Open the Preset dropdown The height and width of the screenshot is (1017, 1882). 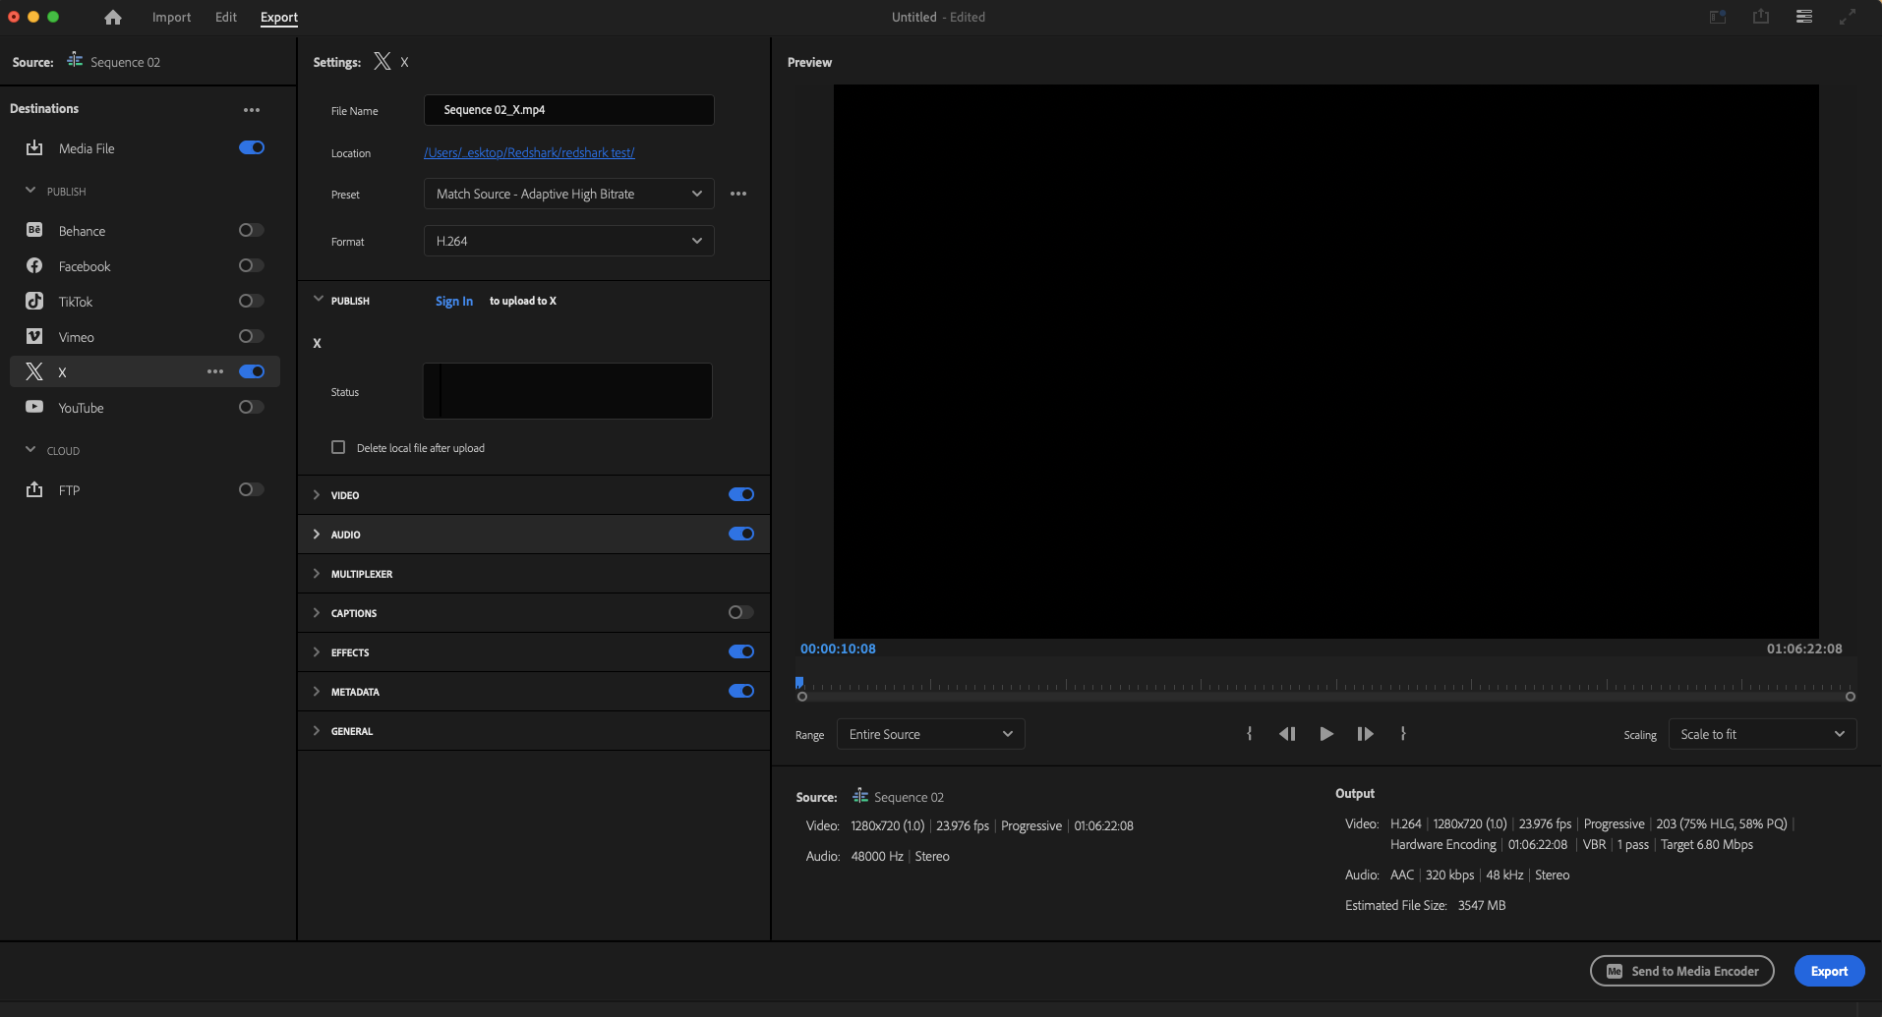coord(568,194)
